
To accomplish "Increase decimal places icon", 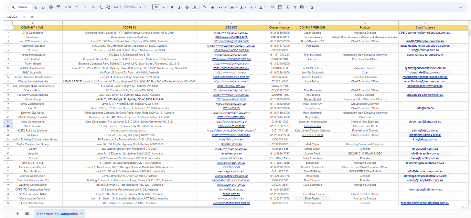I will 108,7.
